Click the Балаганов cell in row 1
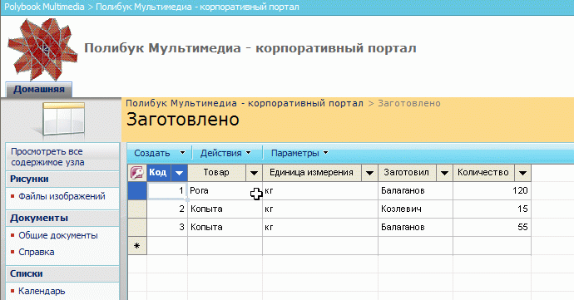Viewport: 574px width, 300px height. pyautogui.click(x=415, y=190)
